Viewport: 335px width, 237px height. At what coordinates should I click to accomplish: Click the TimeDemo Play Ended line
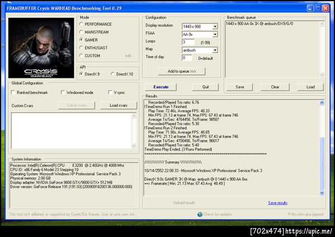click(x=178, y=149)
